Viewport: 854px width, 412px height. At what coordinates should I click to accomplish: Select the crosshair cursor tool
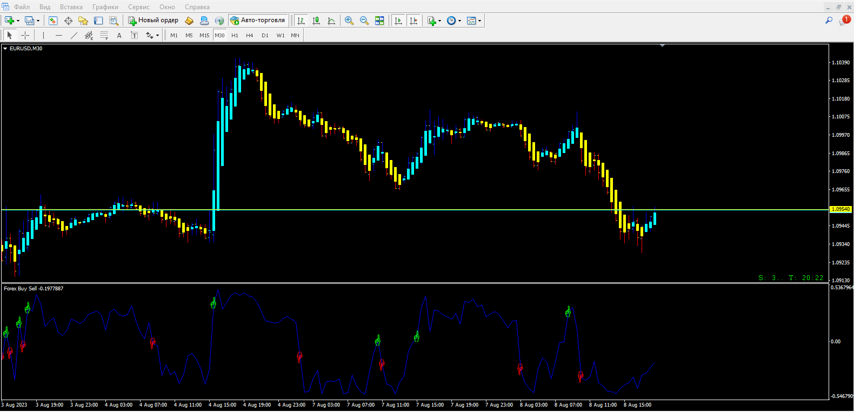25,35
